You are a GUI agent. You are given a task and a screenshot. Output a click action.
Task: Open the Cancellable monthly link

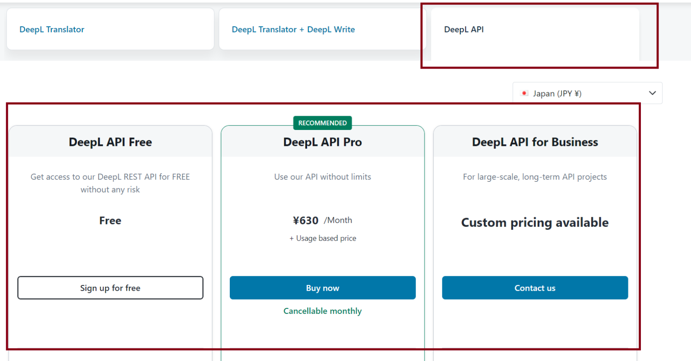(322, 311)
